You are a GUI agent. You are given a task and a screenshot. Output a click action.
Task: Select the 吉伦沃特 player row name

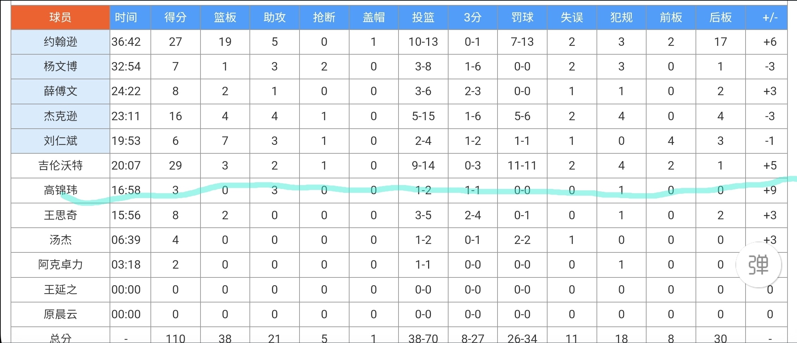click(60, 165)
